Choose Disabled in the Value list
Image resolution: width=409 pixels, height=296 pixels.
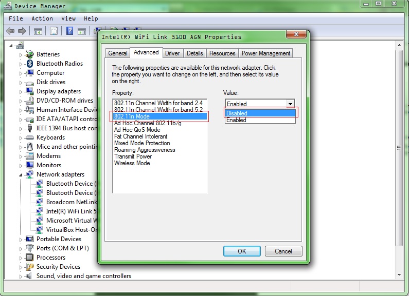tap(260, 113)
